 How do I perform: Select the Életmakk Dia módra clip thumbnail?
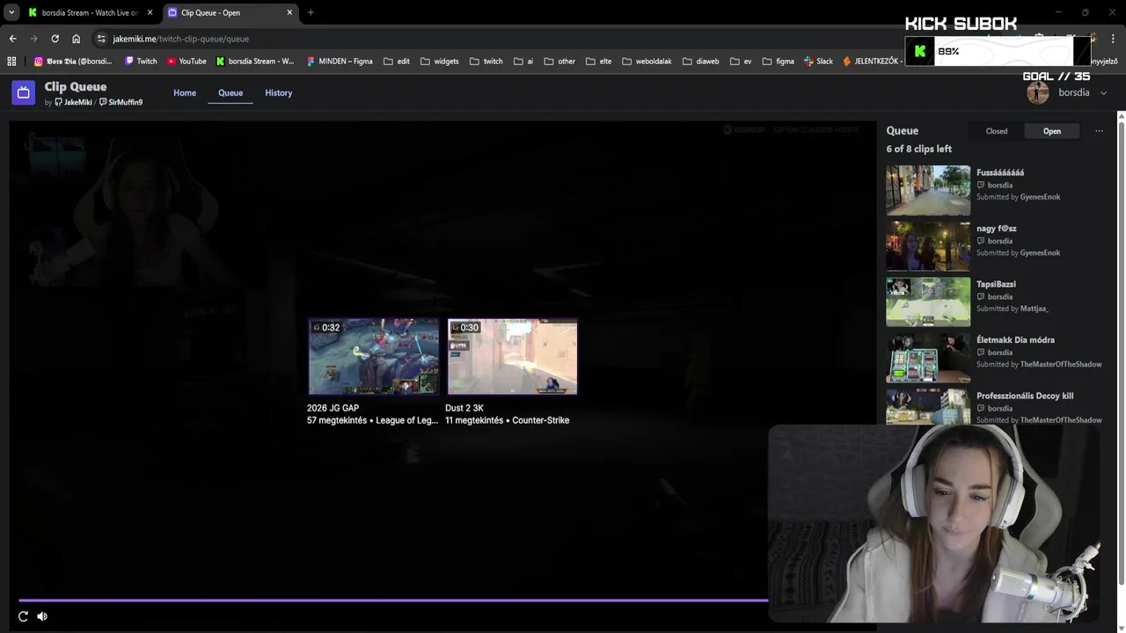928,358
